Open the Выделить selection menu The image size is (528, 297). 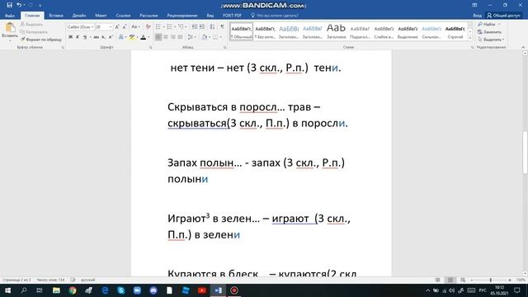click(491, 40)
